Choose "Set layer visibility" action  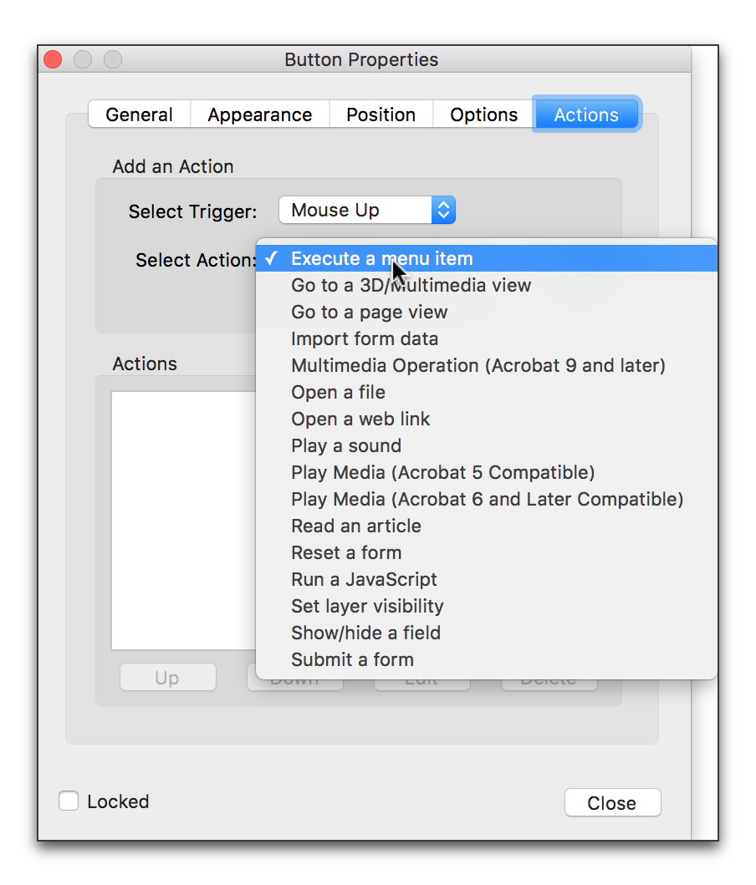(367, 606)
